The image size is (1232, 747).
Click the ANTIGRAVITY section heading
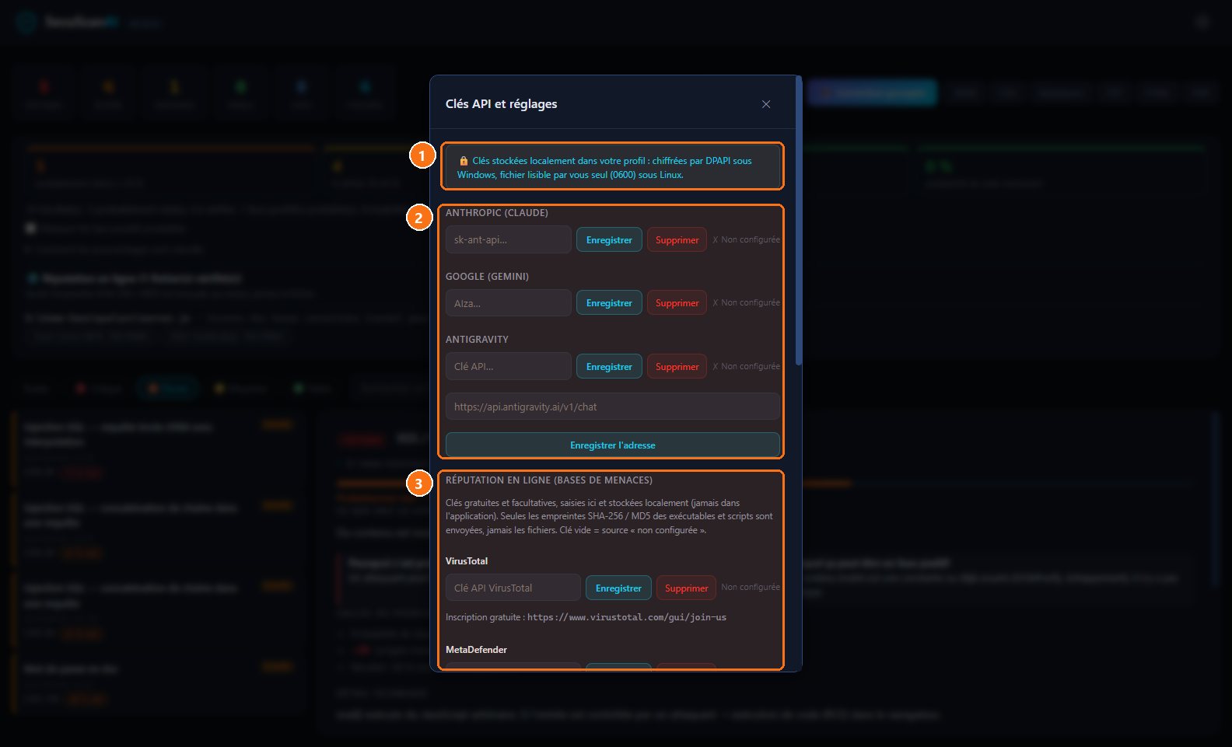pos(477,340)
